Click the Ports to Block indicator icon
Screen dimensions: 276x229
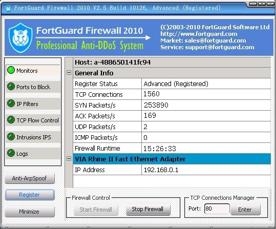11,87
